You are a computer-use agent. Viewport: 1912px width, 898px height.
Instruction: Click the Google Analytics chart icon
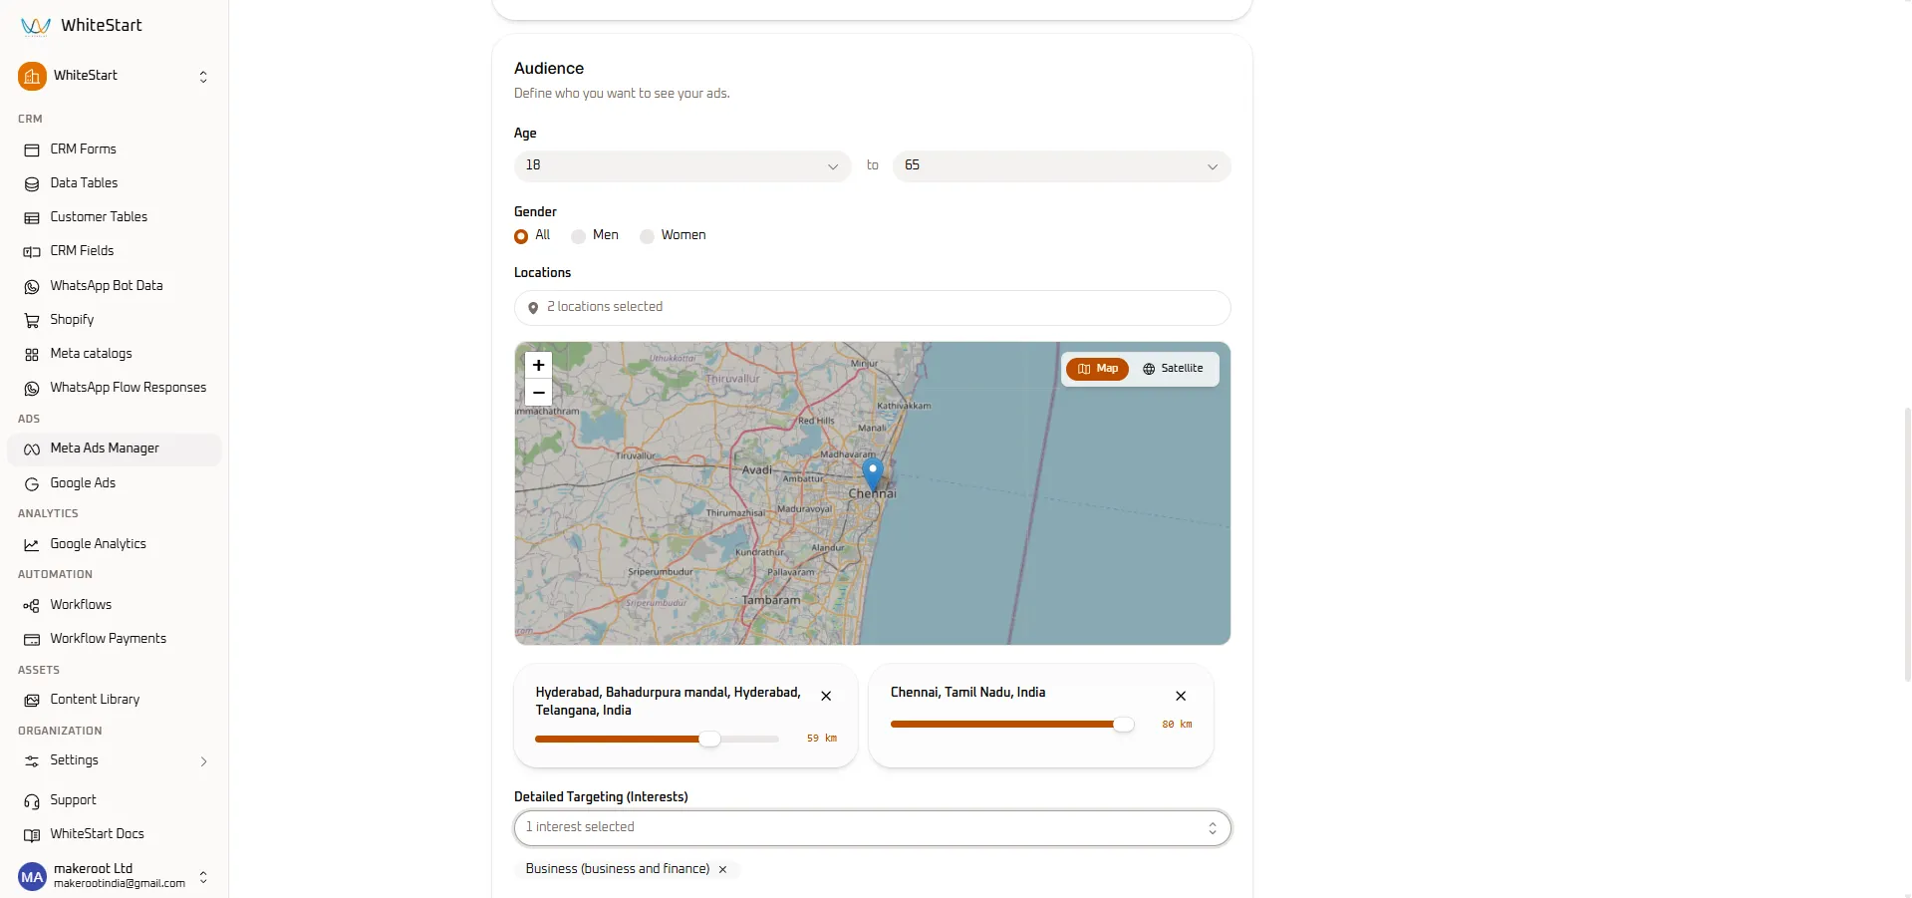pos(32,544)
